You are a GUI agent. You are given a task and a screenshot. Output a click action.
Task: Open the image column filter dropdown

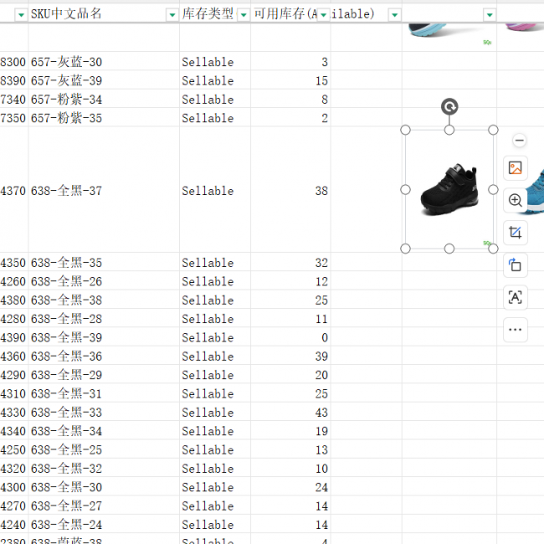pos(490,15)
